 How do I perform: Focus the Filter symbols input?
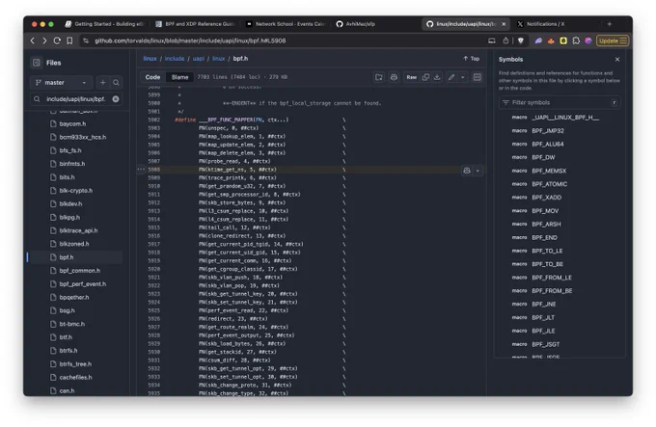click(x=559, y=103)
